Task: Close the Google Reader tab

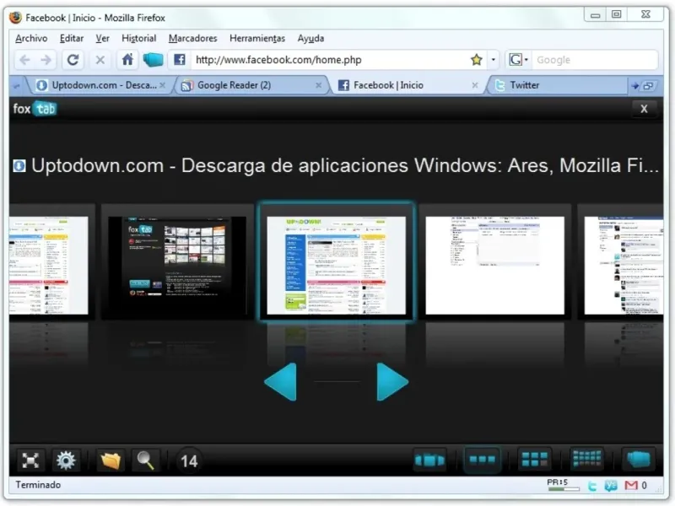Action: click(319, 85)
